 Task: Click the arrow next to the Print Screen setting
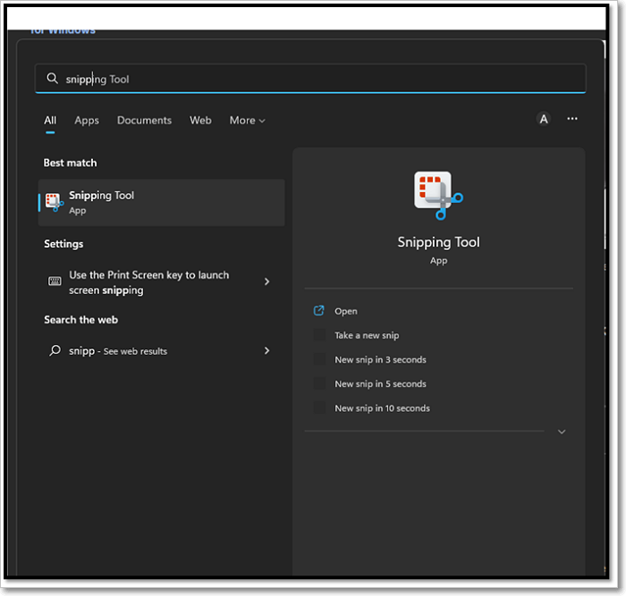pos(266,281)
